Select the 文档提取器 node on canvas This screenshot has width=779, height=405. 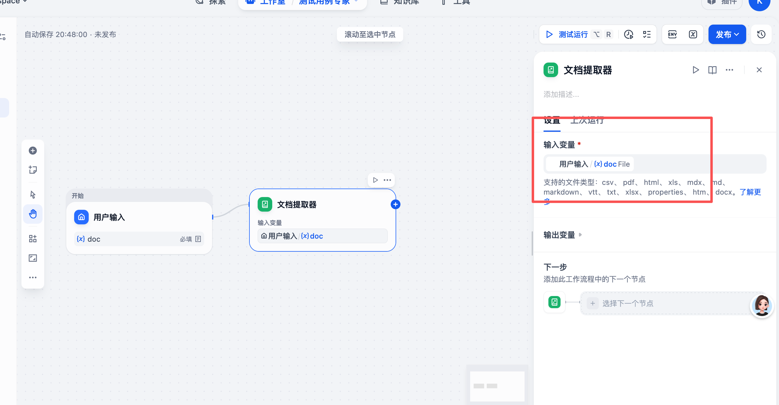point(323,220)
